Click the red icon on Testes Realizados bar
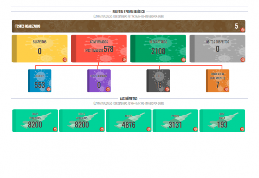 tap(243, 30)
